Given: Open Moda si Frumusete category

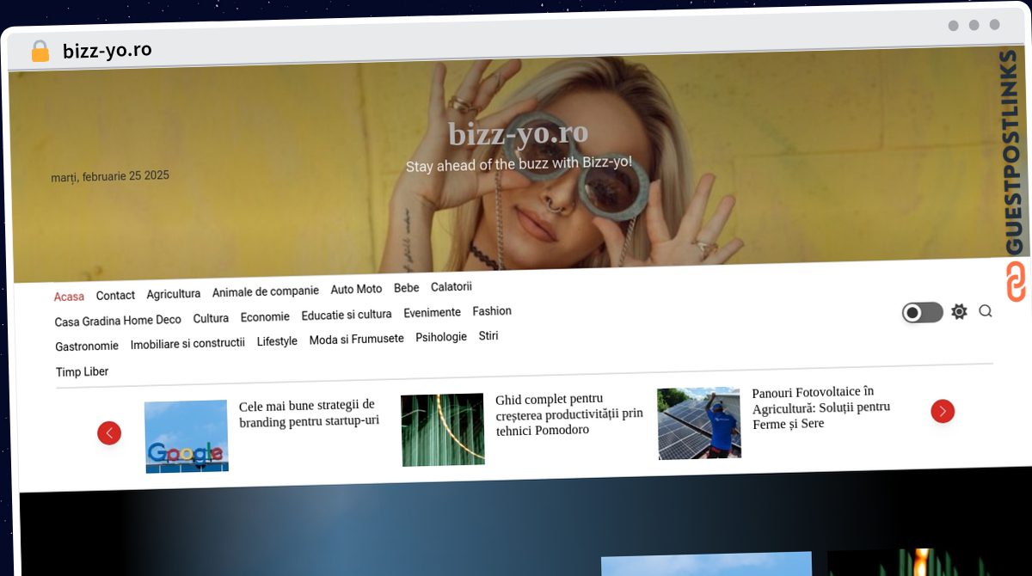Looking at the screenshot, I should pos(356,340).
